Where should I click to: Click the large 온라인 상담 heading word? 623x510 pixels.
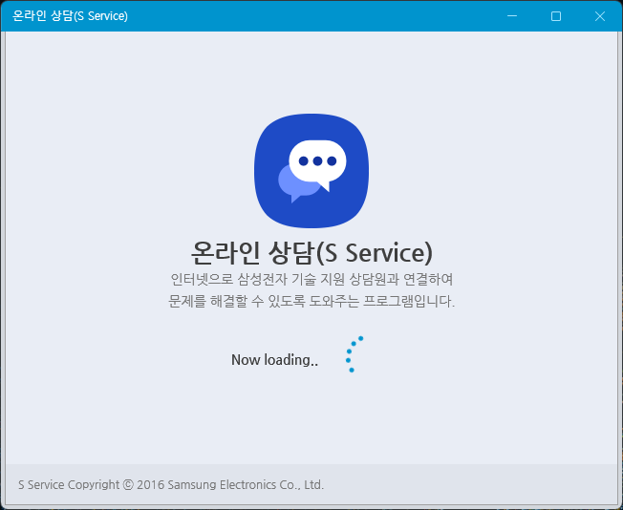250,252
